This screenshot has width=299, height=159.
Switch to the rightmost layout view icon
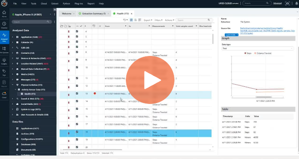coord(140,20)
